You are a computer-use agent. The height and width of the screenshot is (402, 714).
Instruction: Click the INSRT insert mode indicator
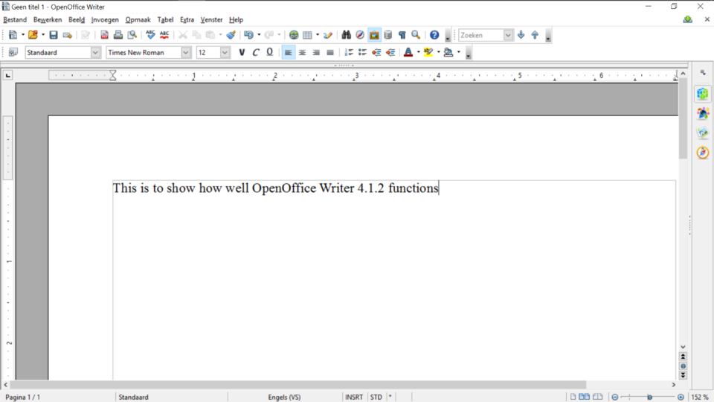click(x=354, y=397)
